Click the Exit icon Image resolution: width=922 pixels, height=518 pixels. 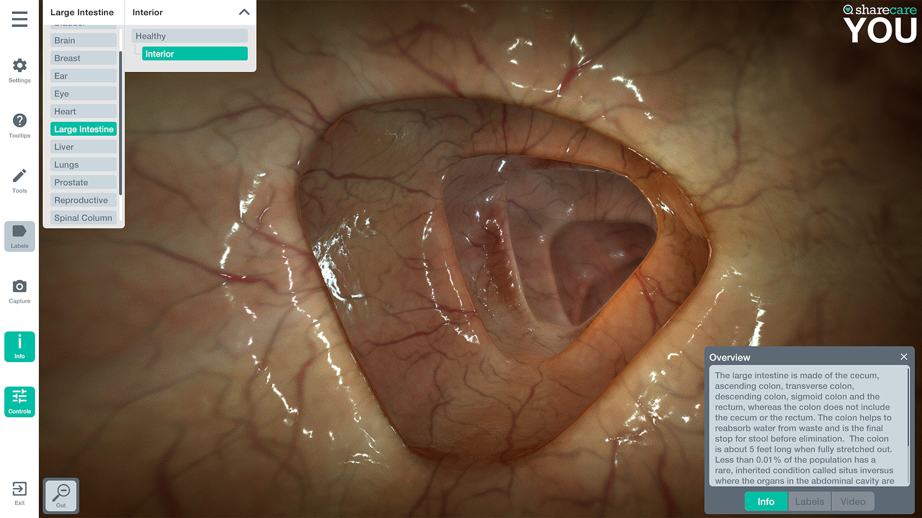pyautogui.click(x=19, y=494)
